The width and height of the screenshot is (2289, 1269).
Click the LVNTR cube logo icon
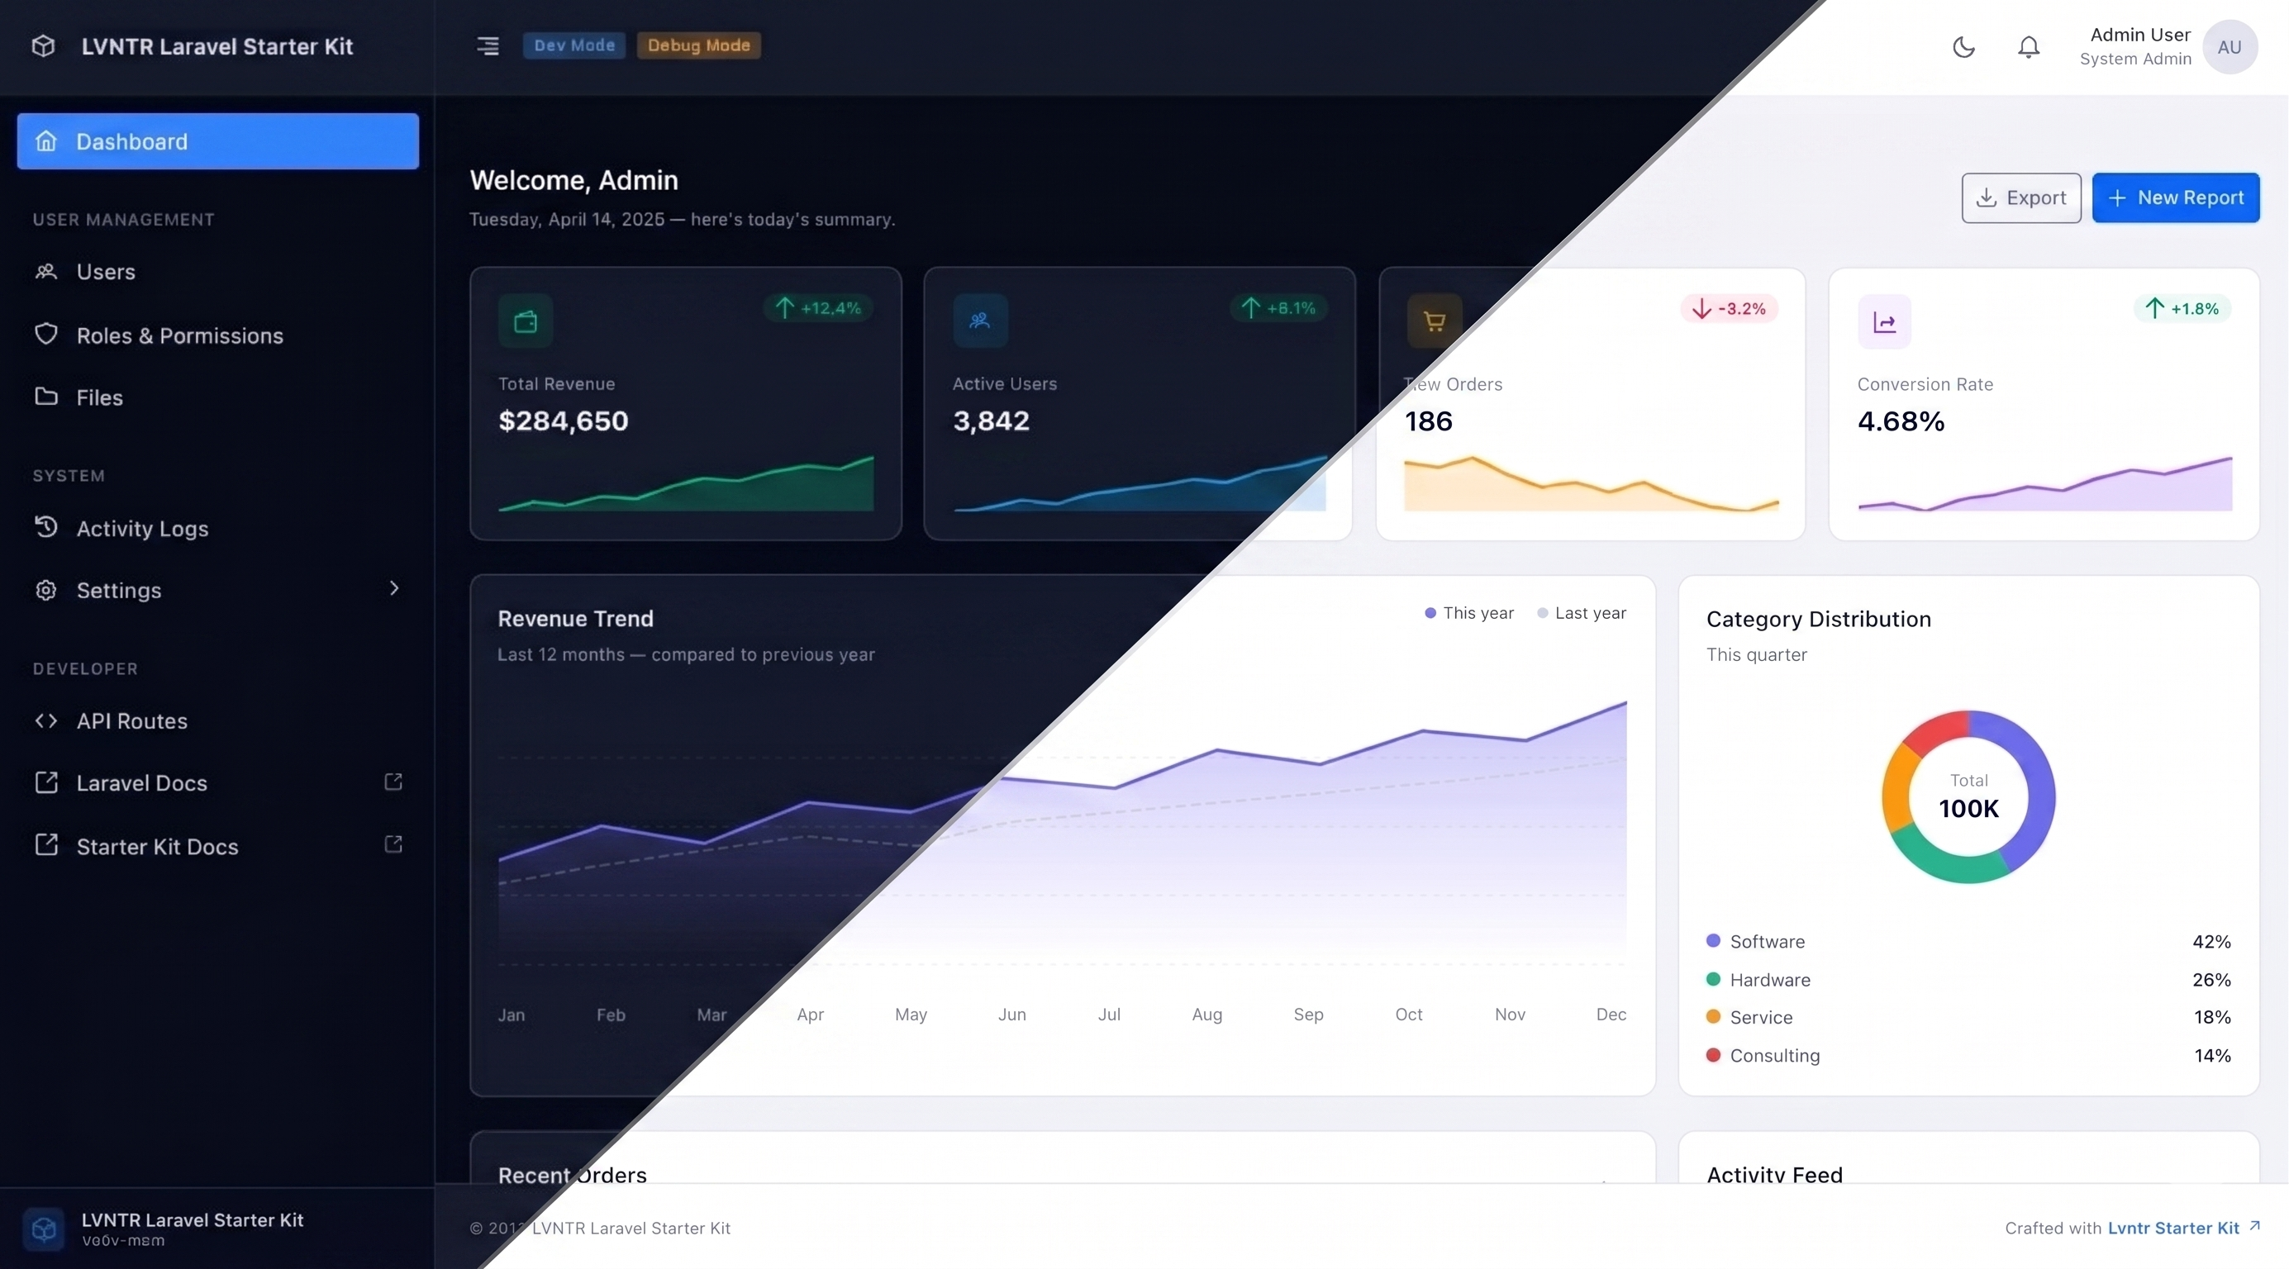pos(44,46)
